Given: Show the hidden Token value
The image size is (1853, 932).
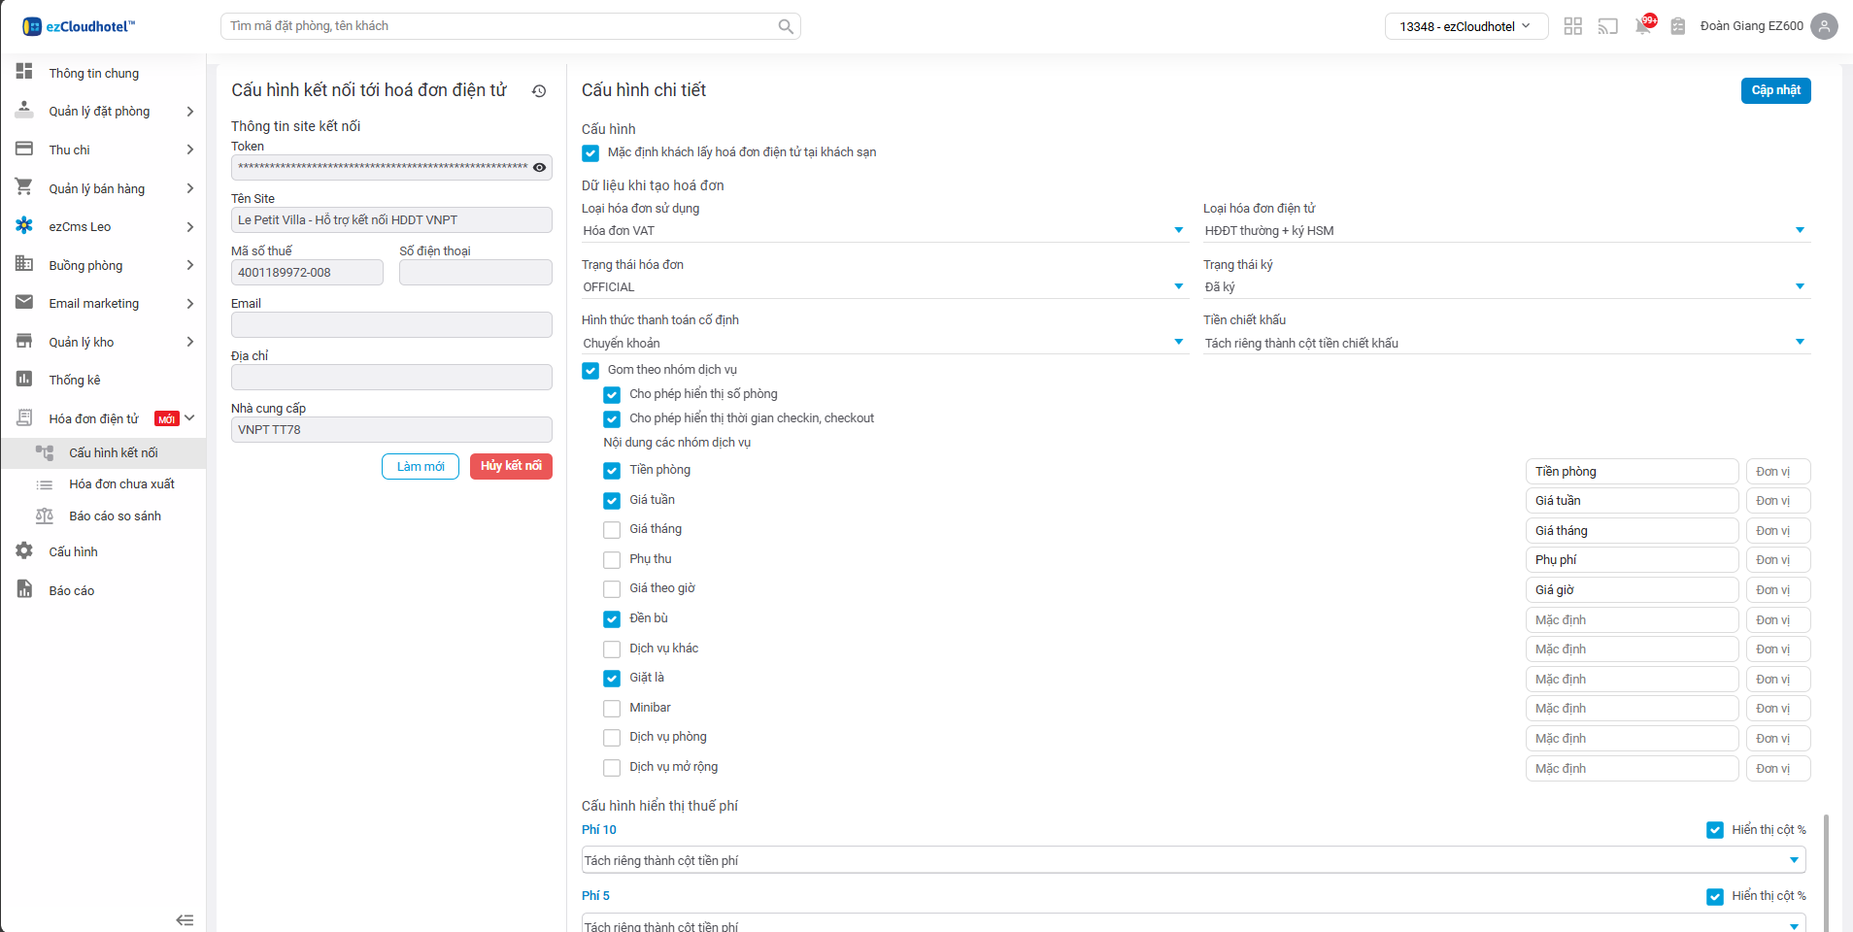Looking at the screenshot, I should (539, 167).
